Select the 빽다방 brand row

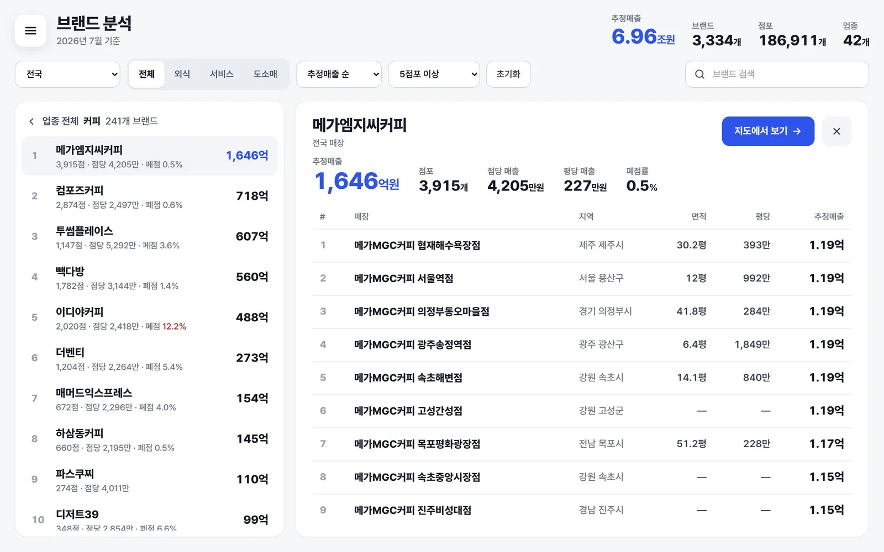(x=150, y=277)
